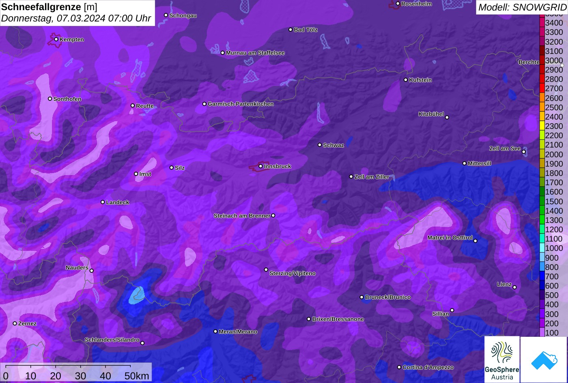Click the Silz location dot

pos(172,167)
